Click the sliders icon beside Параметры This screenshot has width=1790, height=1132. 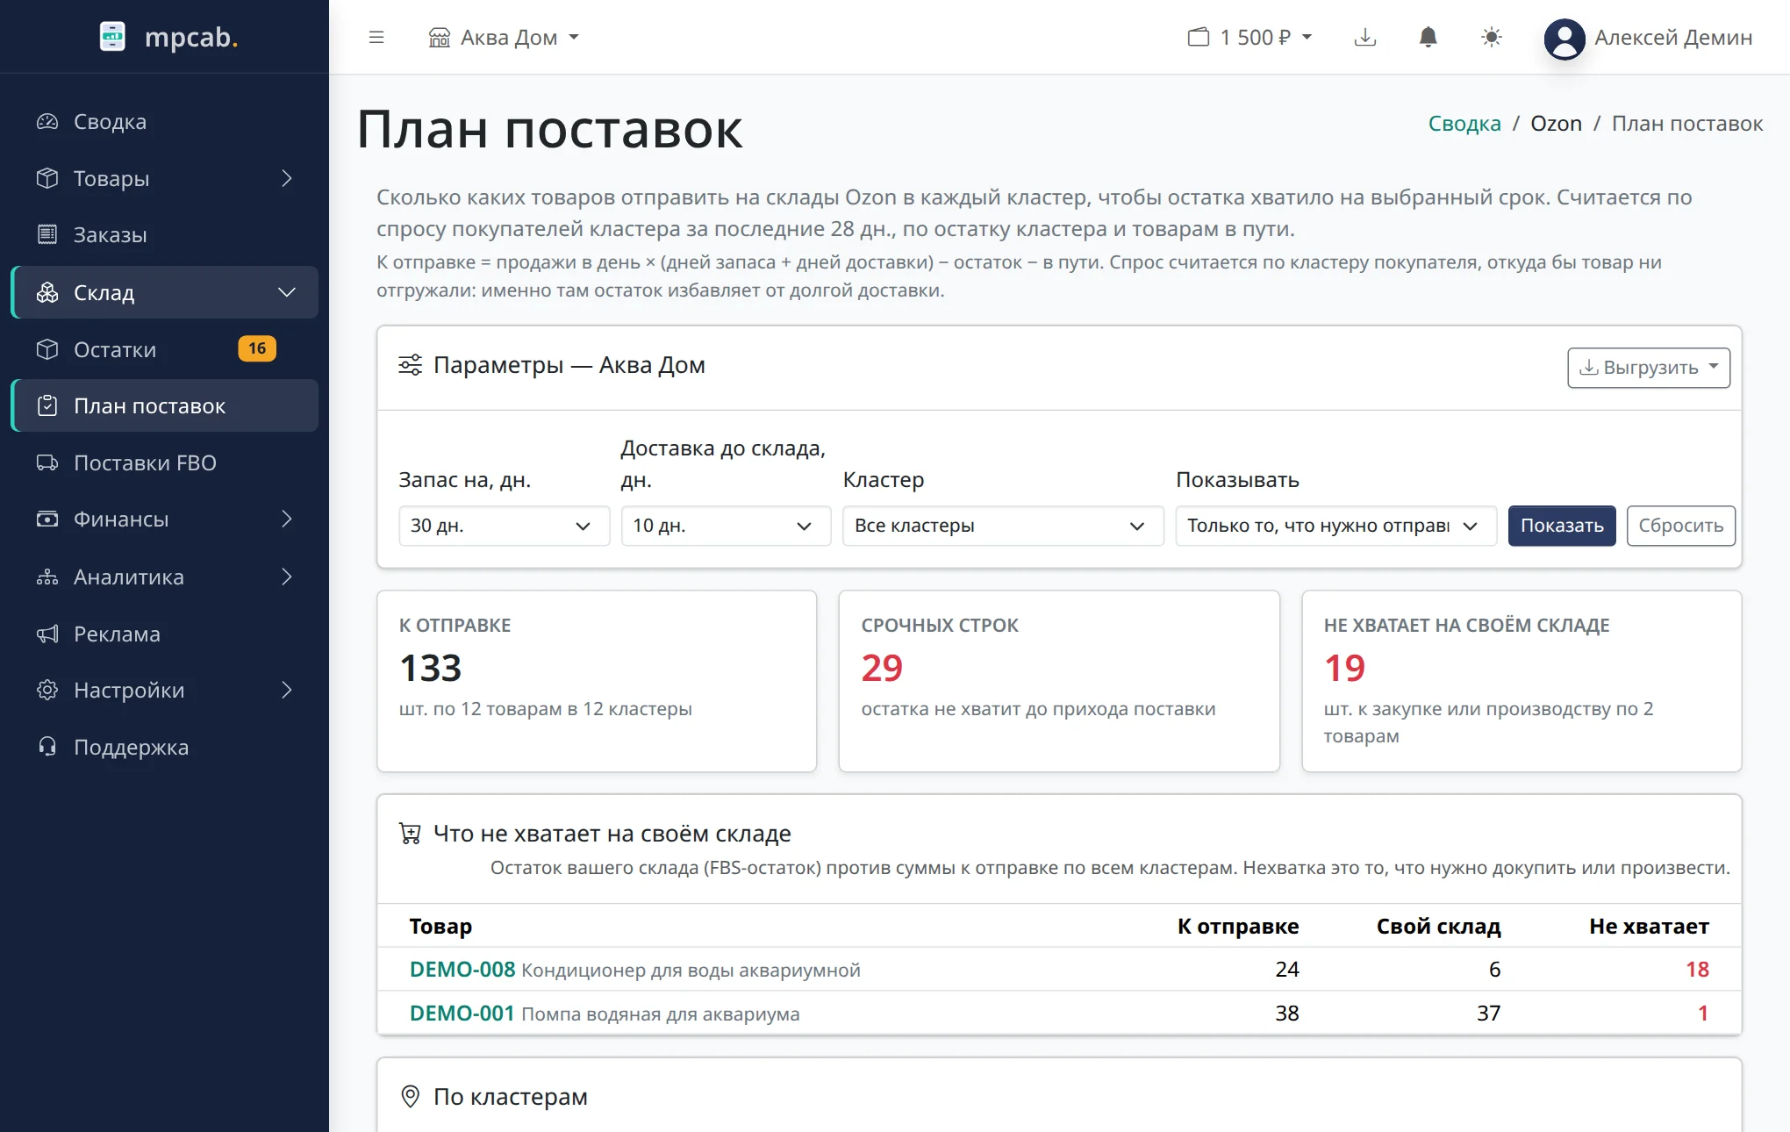[x=411, y=365]
